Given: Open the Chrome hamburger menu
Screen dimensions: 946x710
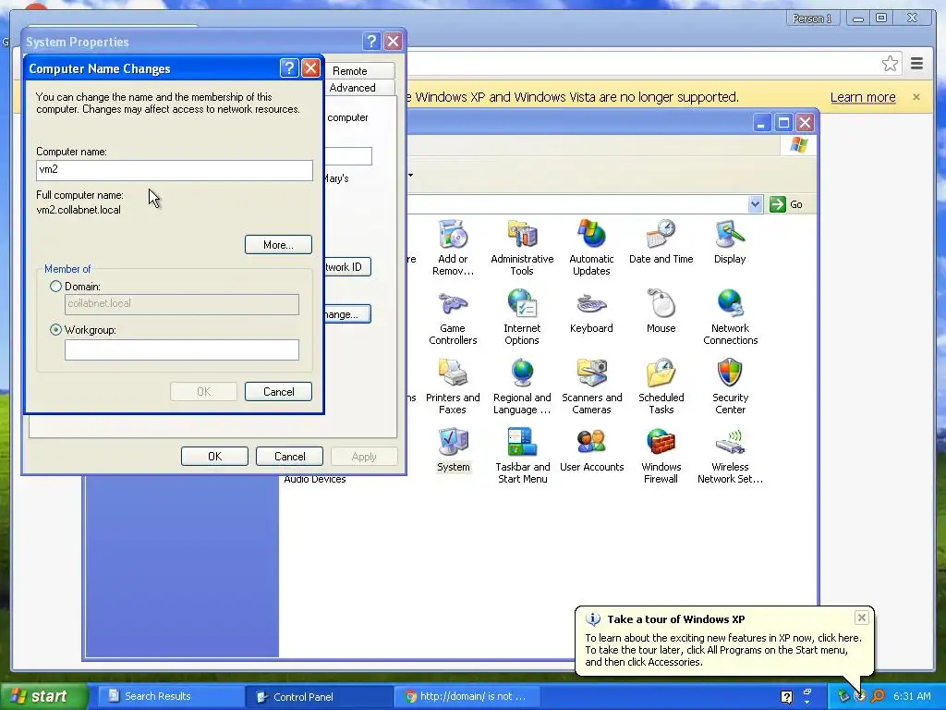Looking at the screenshot, I should pyautogui.click(x=916, y=64).
